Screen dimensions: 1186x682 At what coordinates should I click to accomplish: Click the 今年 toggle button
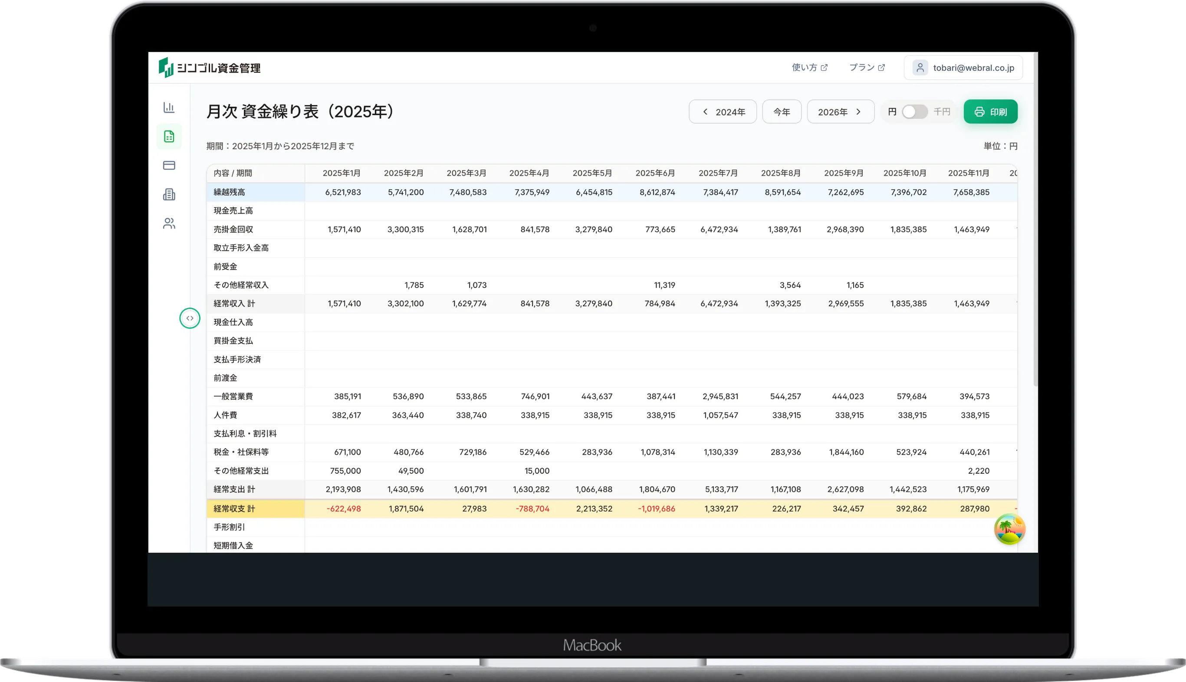[781, 111]
